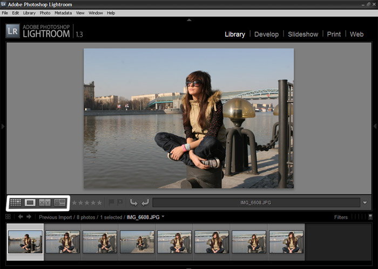Set rating to three stars

coord(87,203)
